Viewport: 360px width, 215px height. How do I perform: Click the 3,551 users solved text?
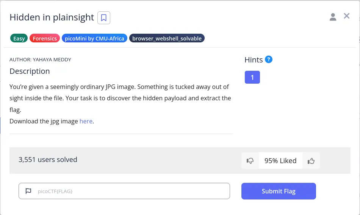(x=48, y=160)
